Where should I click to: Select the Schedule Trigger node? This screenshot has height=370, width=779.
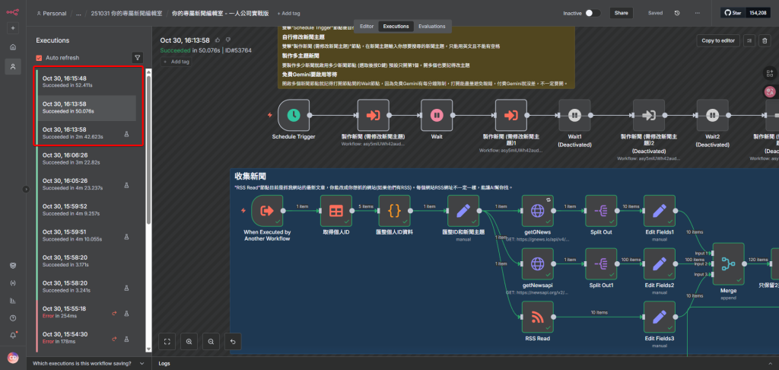pos(294,115)
